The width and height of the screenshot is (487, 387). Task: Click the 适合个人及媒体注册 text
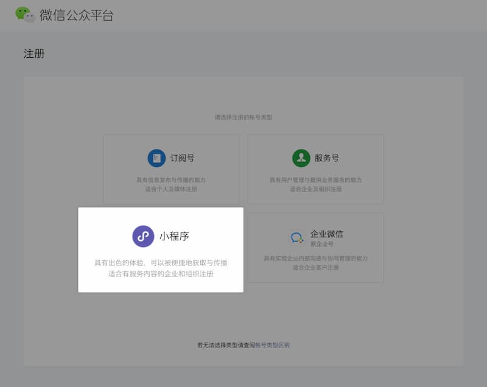172,187
